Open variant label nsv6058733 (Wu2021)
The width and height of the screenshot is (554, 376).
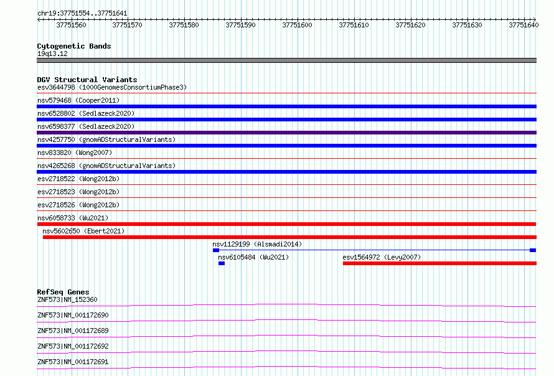click(73, 218)
